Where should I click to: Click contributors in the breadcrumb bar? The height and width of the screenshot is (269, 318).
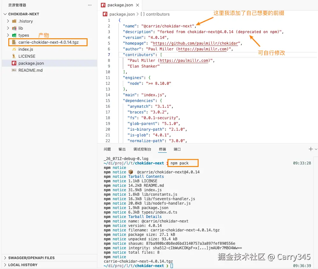[x=158, y=14]
